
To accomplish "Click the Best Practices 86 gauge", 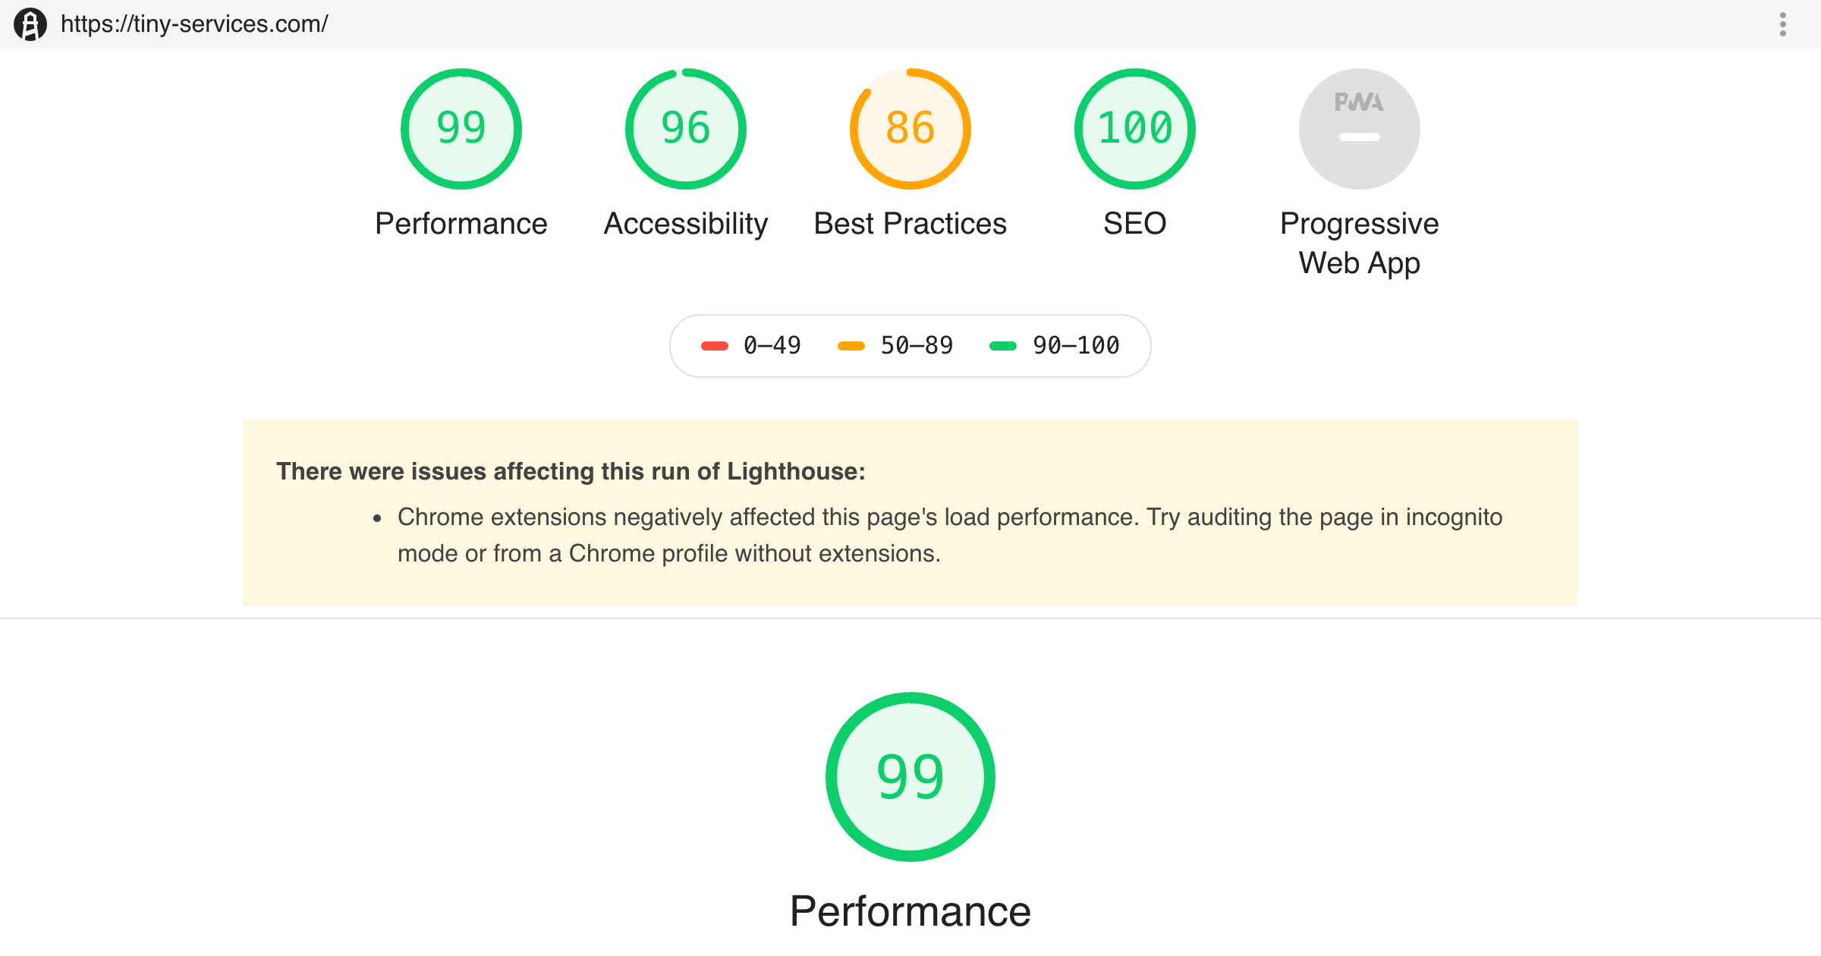I will (x=910, y=129).
